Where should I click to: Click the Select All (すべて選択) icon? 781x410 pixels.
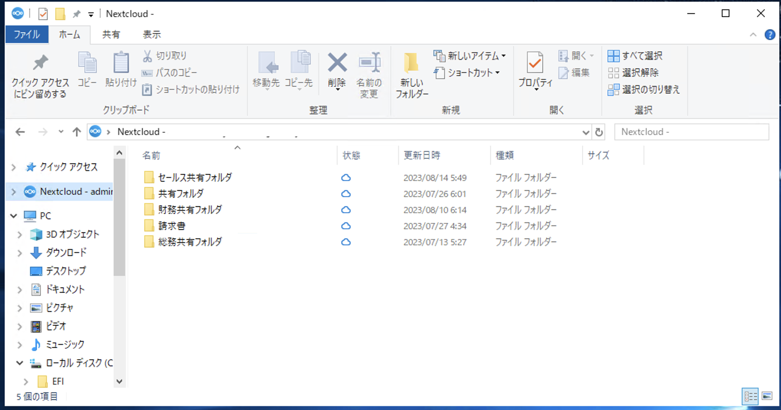tap(613, 56)
